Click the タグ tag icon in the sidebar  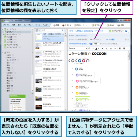[5, 53]
